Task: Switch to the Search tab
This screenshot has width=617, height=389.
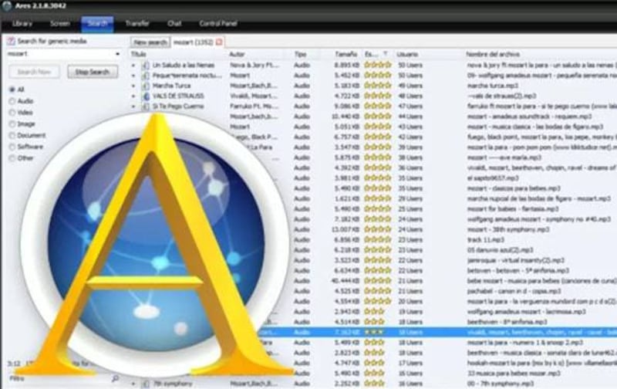Action: click(x=97, y=24)
